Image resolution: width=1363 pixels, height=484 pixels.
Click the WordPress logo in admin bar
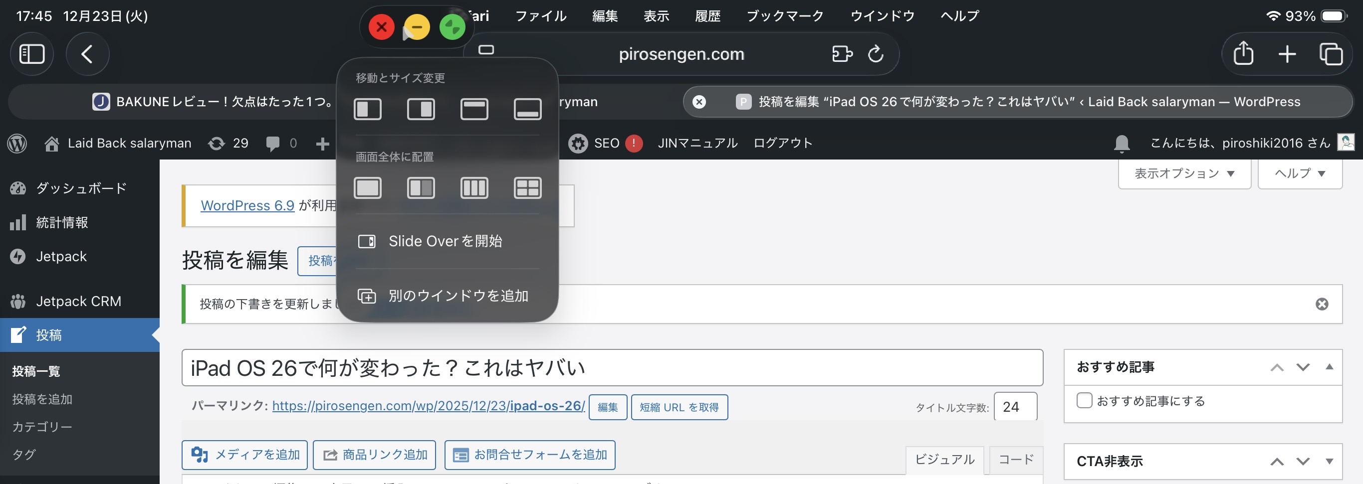[x=16, y=143]
